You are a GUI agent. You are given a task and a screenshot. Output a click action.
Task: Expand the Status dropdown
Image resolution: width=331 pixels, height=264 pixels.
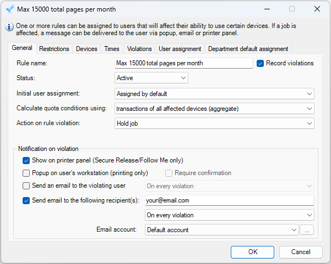coord(151,78)
